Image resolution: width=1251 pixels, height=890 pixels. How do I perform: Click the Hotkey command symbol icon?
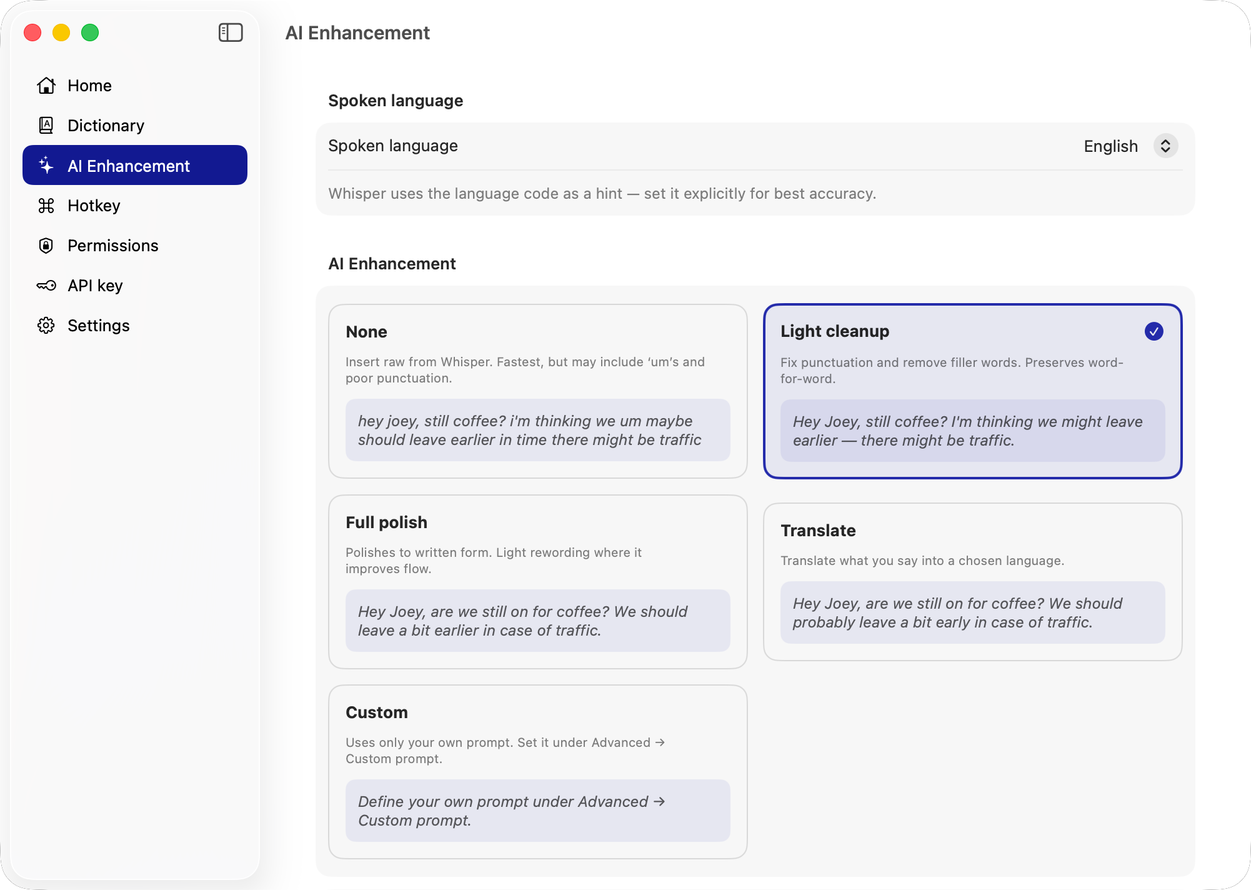(46, 206)
